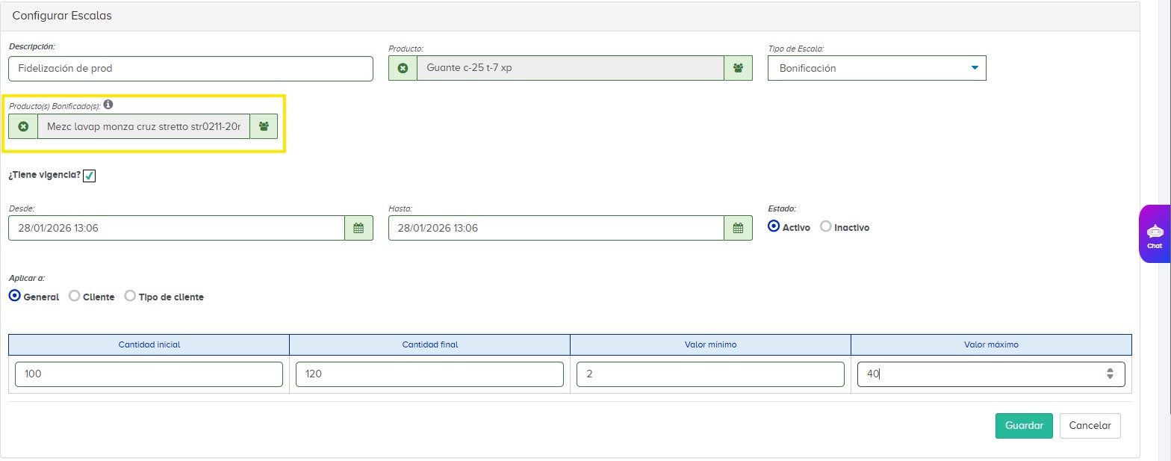Screen dimensions: 1171x461
Task: Open calendar picker for Desde date
Action: point(358,228)
